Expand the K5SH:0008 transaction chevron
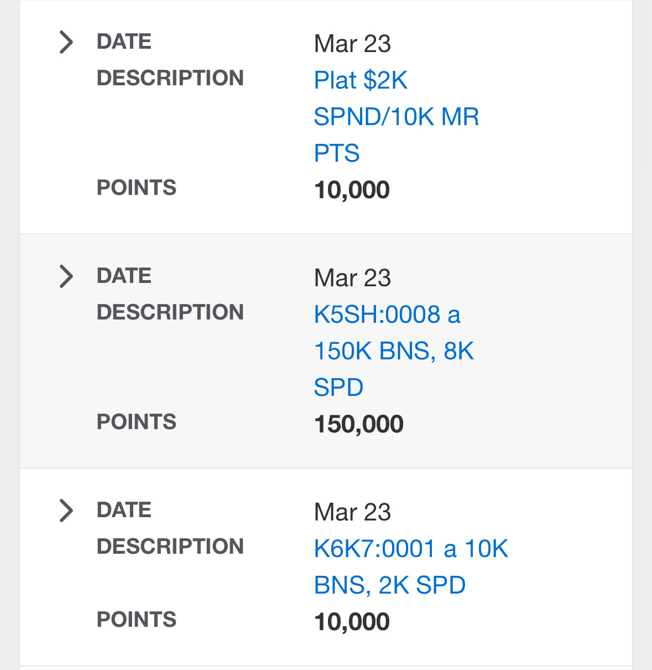This screenshot has height=670, width=652. point(66,277)
